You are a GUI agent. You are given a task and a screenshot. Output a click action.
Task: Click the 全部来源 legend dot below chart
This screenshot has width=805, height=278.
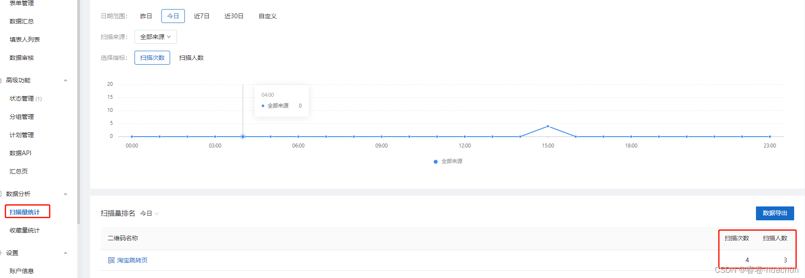[x=436, y=161]
